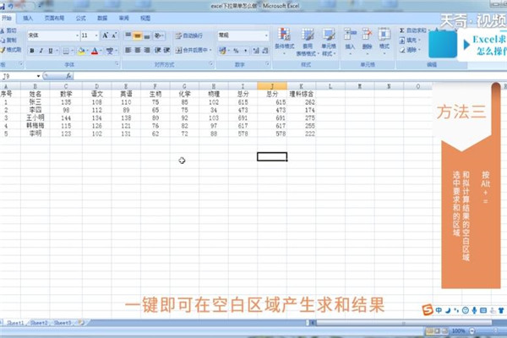Image resolution: width=507 pixels, height=338 pixels.
Task: Click the percent style icon
Action: click(x=236, y=51)
